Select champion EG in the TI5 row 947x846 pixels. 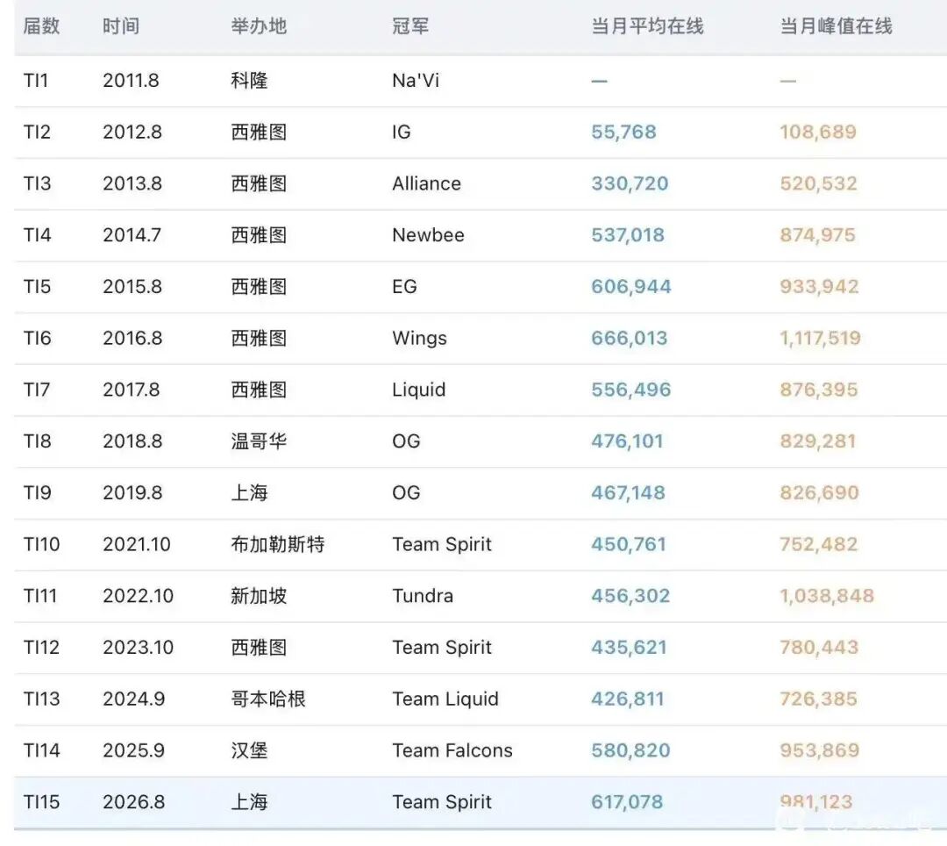tap(404, 286)
